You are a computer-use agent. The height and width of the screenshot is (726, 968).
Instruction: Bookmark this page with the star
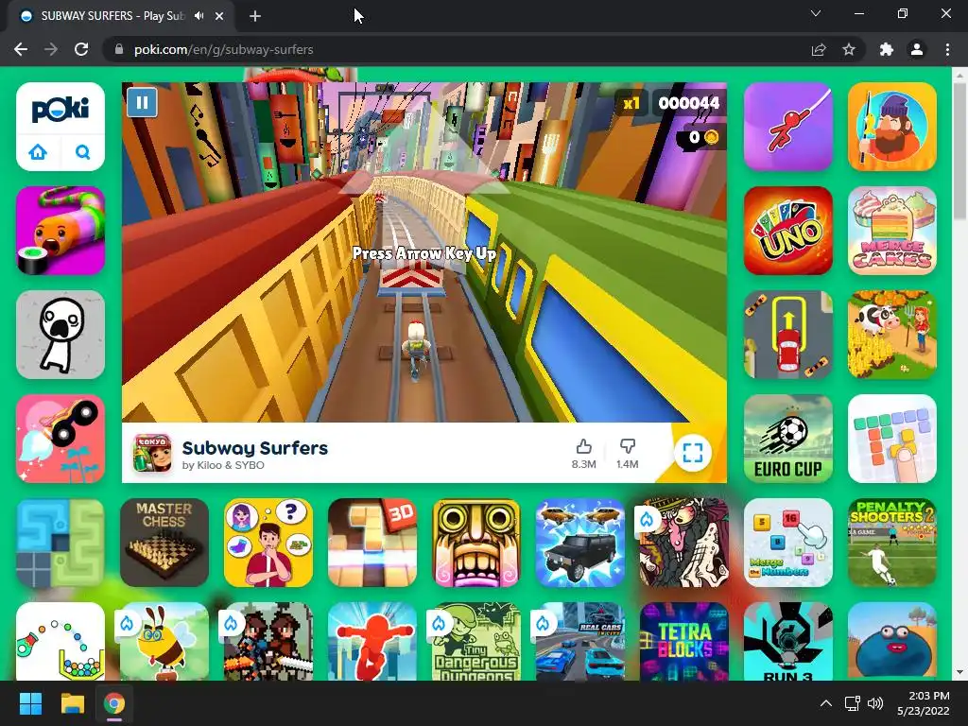[x=849, y=49]
